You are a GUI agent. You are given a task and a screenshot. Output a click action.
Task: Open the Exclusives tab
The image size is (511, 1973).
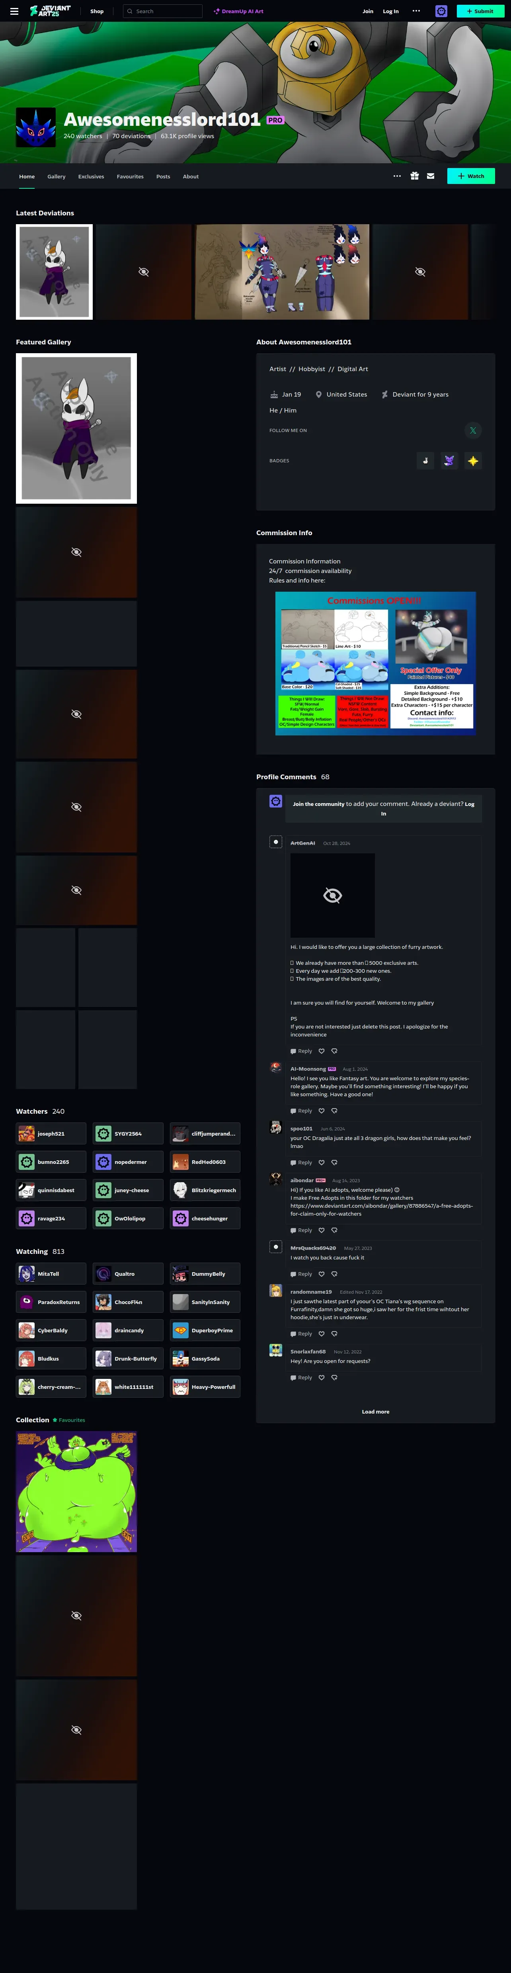[91, 176]
